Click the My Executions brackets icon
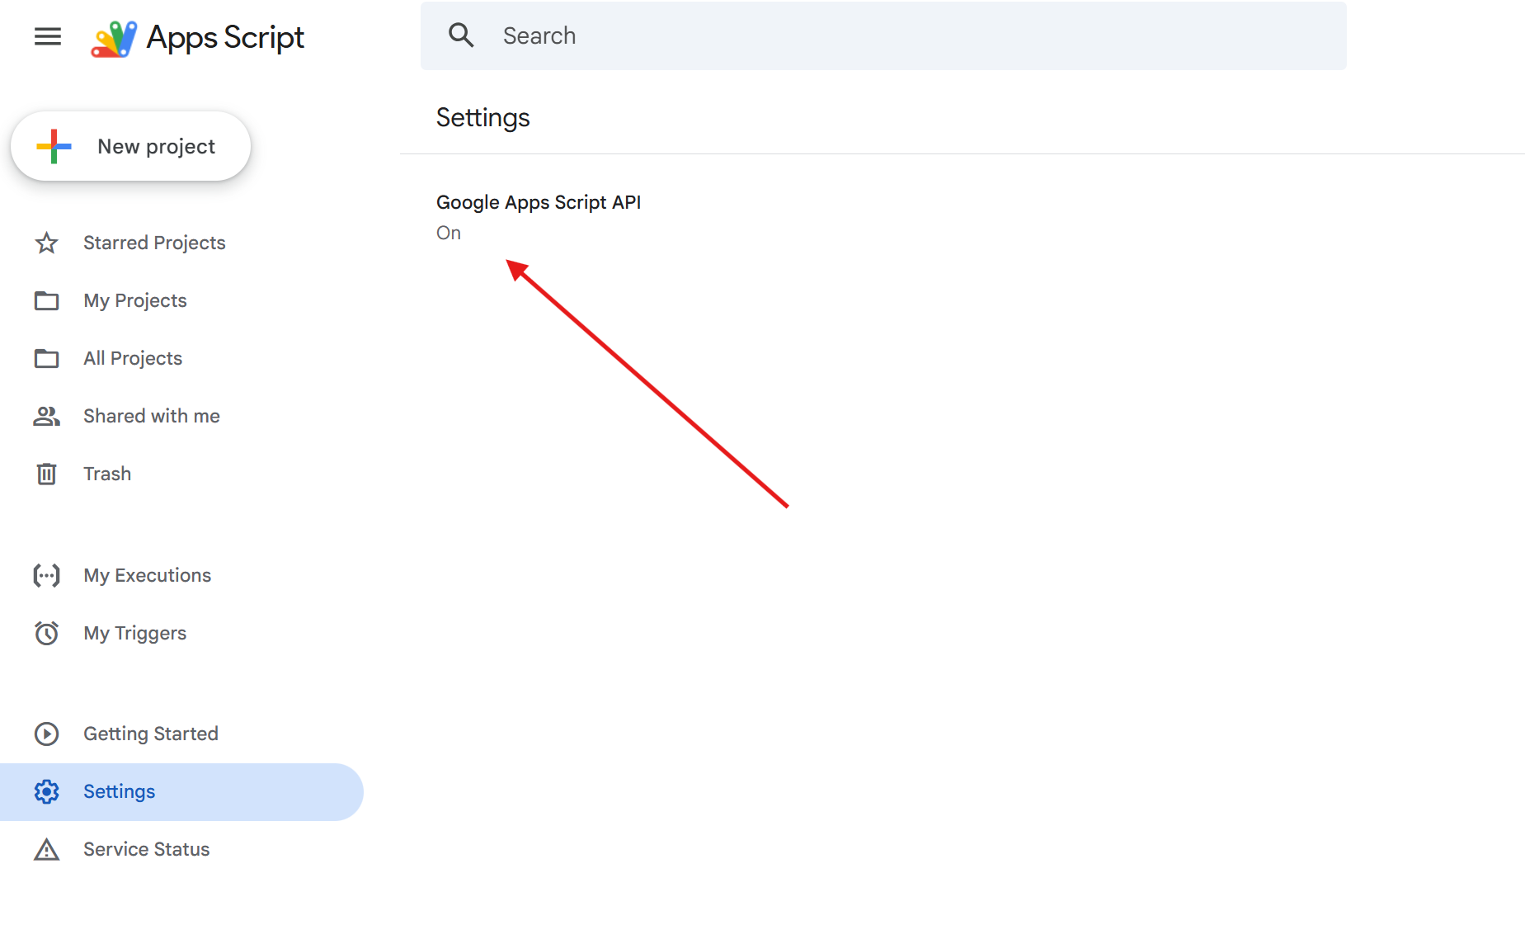The width and height of the screenshot is (1525, 925). coord(47,575)
